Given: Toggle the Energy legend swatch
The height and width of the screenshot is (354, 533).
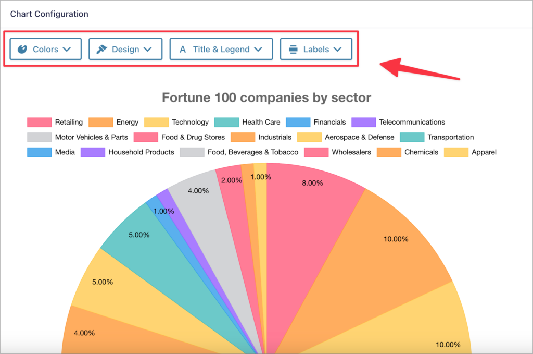Looking at the screenshot, I should pos(100,122).
